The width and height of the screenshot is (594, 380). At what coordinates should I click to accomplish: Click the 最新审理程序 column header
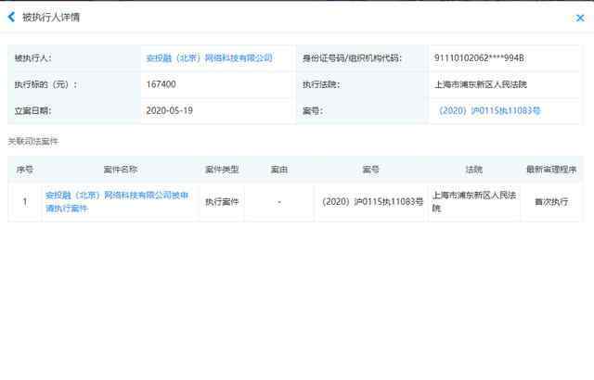pyautogui.click(x=551, y=170)
